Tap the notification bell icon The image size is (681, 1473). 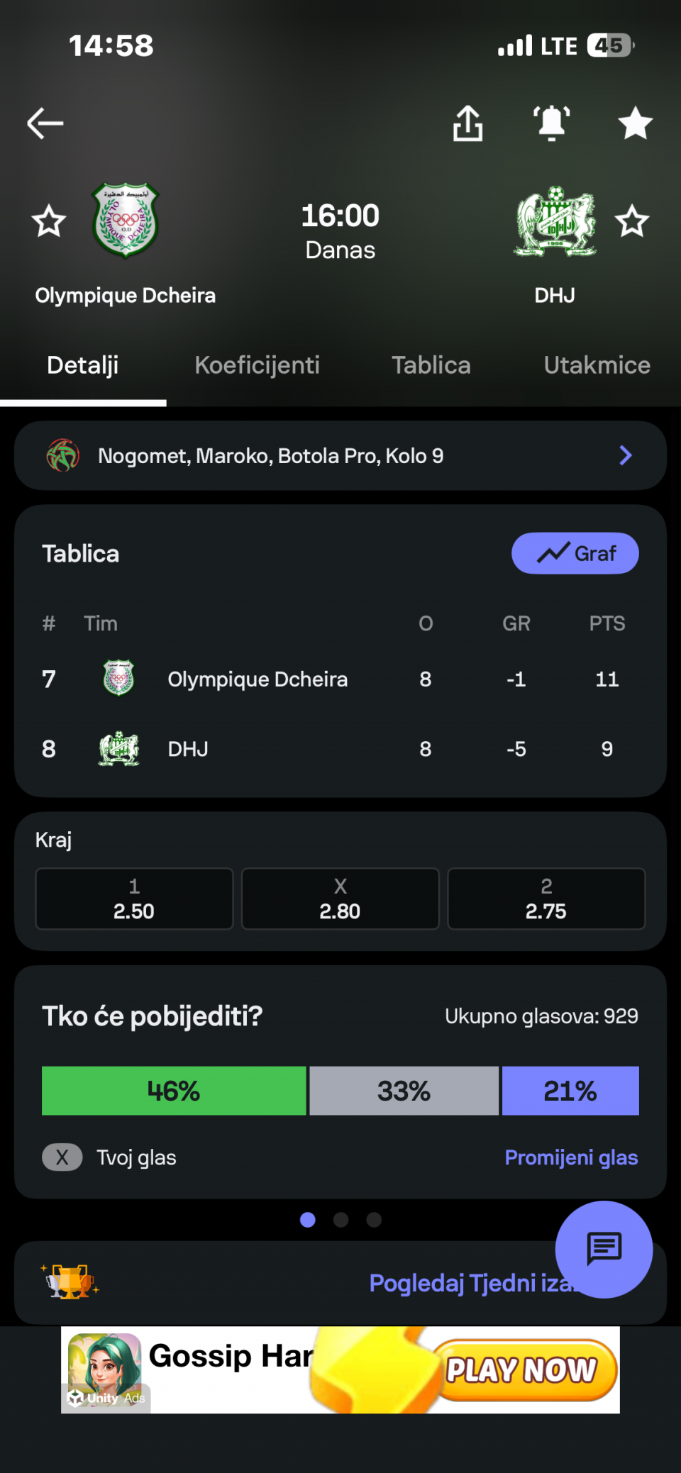552,123
